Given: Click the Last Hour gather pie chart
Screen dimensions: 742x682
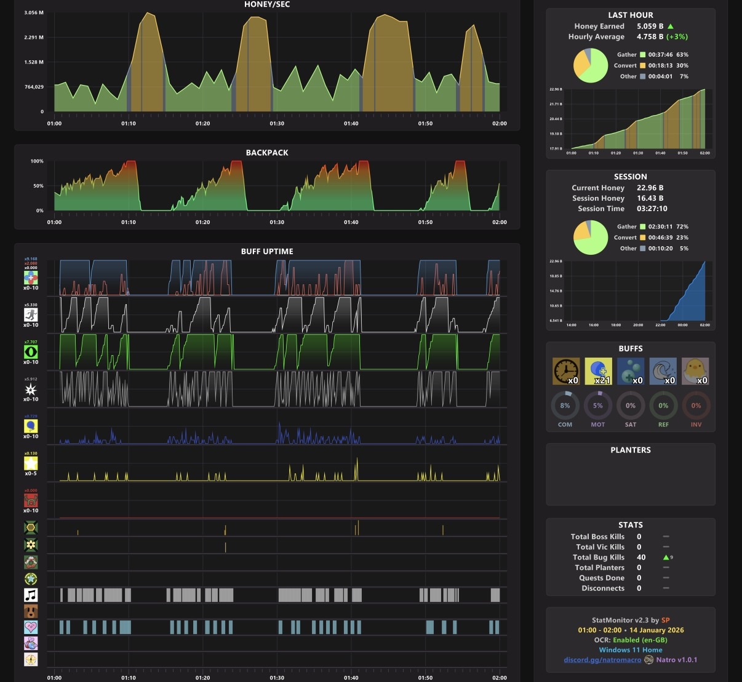Looking at the screenshot, I should click(591, 65).
